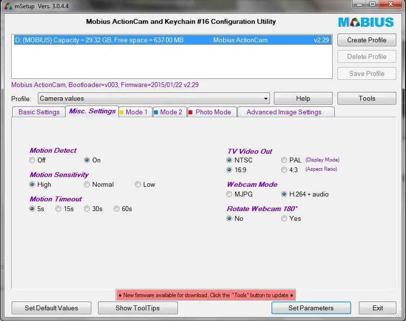Viewport: 406px width, 321px height.
Task: Open the Mode 2 tab
Action: (170, 112)
